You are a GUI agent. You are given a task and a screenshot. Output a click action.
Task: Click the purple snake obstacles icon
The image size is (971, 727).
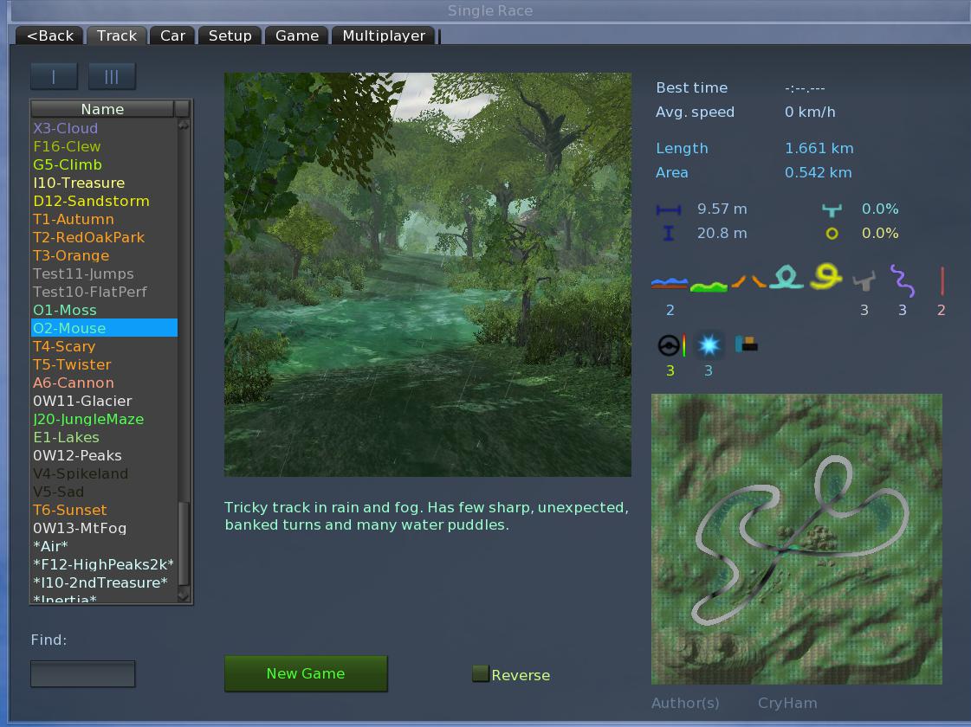click(x=902, y=280)
